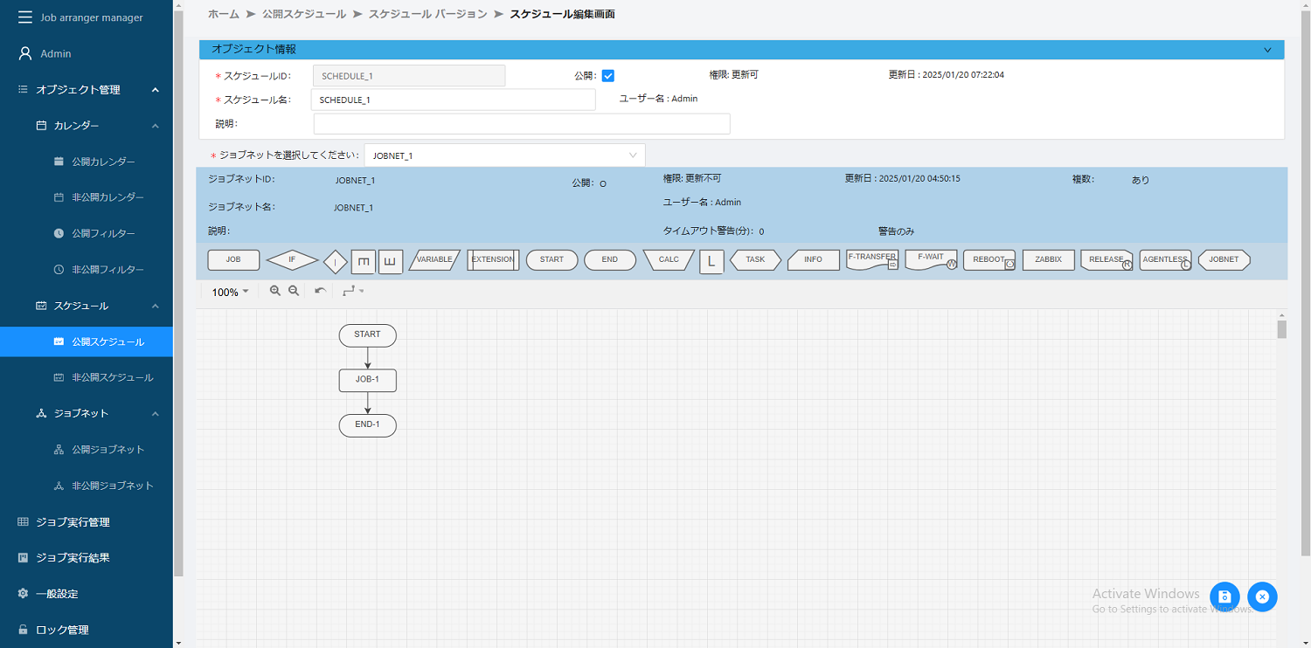1311x648 pixels.
Task: Select the END-1 node on canvas
Action: click(367, 425)
